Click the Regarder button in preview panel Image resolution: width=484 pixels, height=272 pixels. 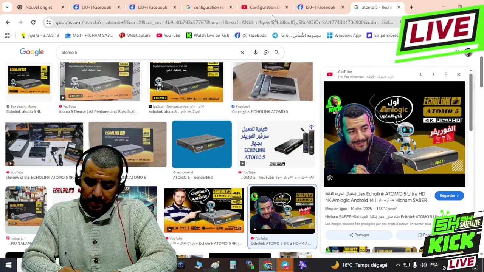point(449,196)
